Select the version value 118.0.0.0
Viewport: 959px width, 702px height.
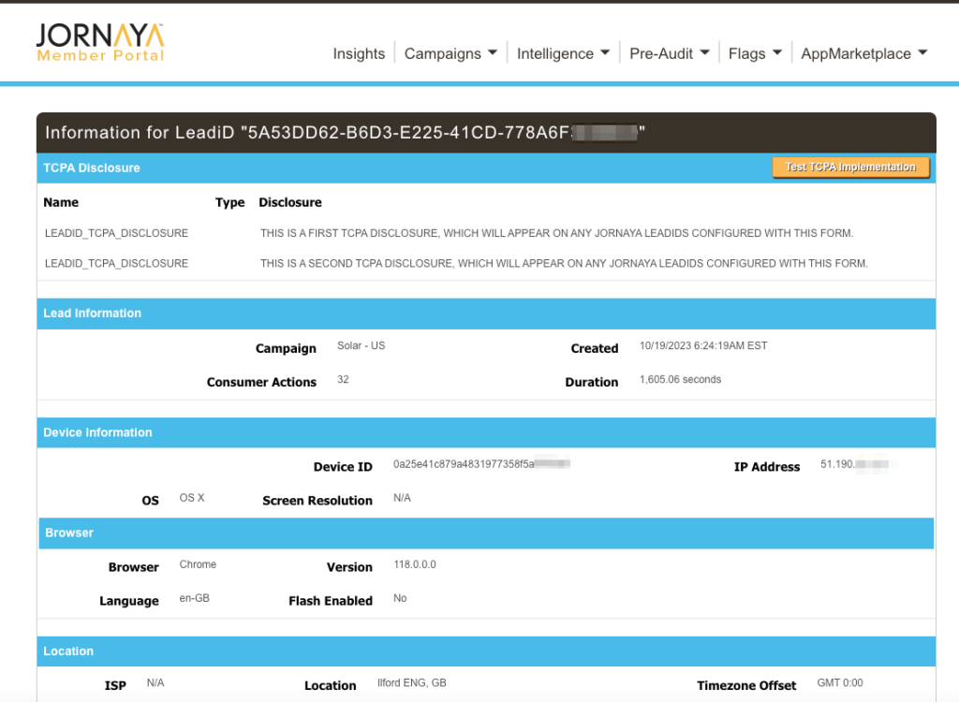415,564
